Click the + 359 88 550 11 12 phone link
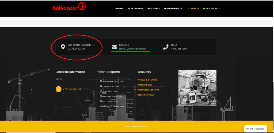This screenshot has width=274, height=133. (72, 89)
